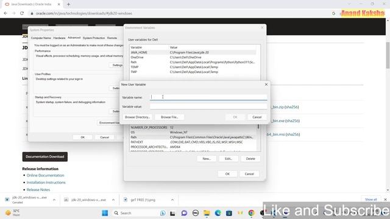Click OK in System Properties window
390x219 pixels.
83,137
